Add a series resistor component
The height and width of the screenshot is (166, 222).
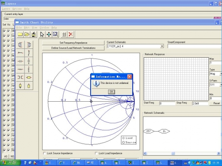click(20, 69)
